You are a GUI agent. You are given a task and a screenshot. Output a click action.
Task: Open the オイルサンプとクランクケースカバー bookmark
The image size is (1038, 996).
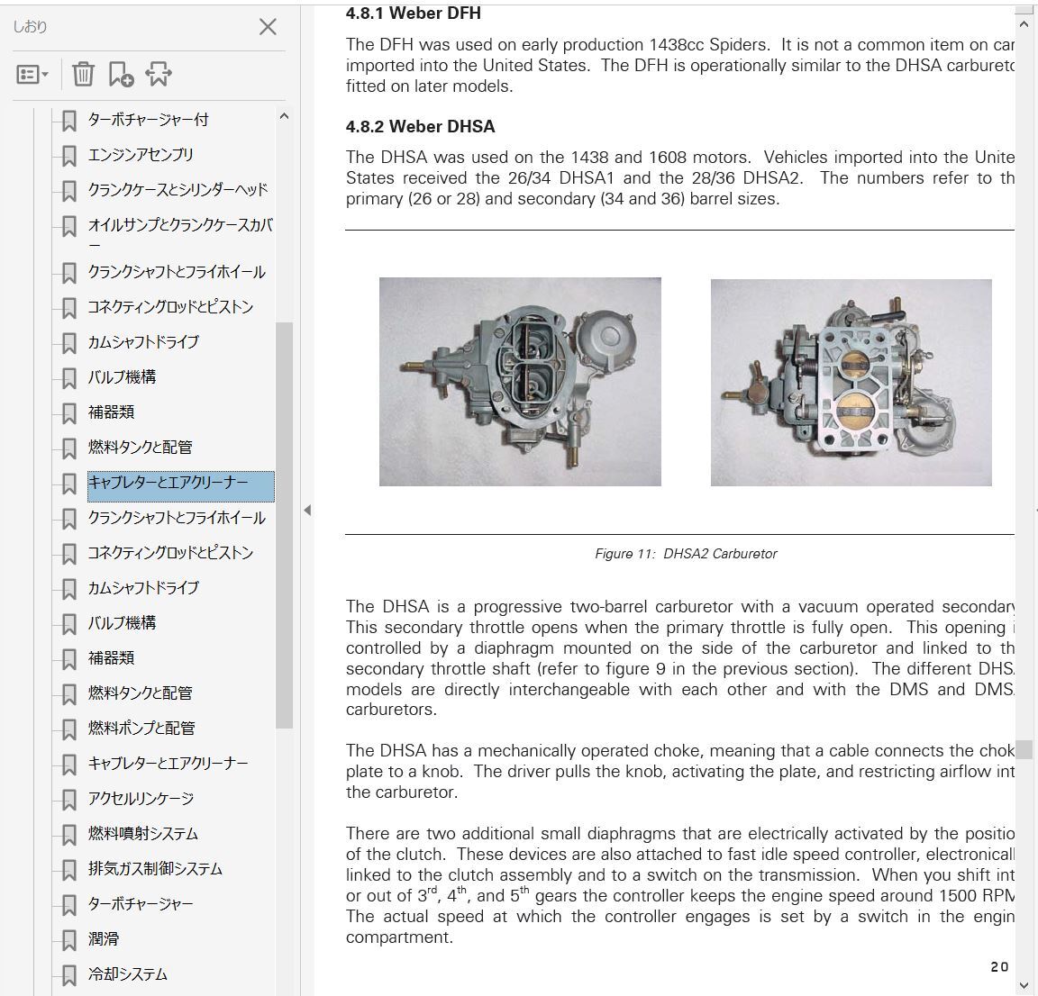180,234
